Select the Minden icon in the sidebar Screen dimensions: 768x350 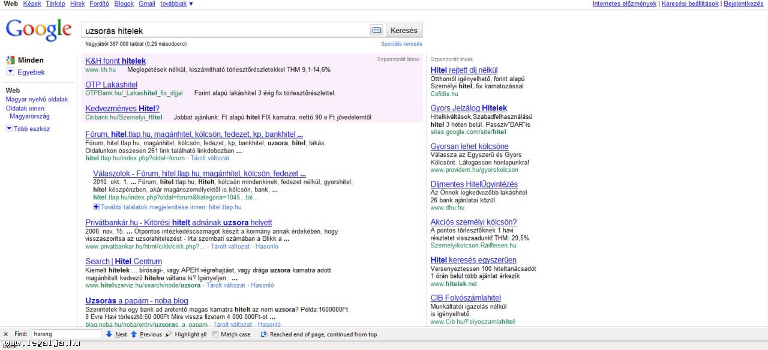pos(10,60)
